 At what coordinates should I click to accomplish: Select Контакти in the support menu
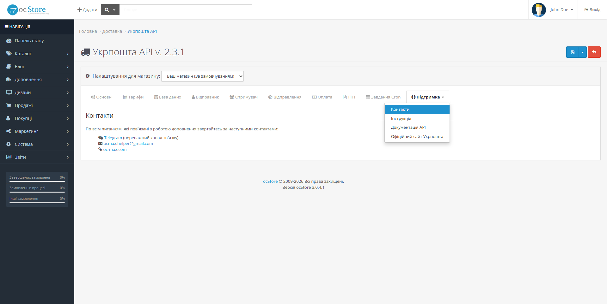(x=417, y=110)
